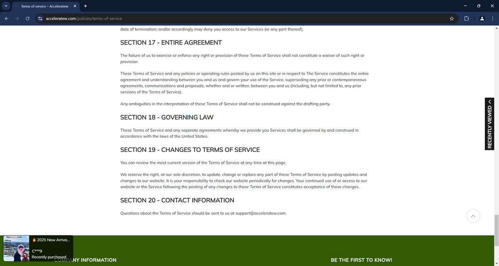Viewport: 499px width, 266px height.
Task: Reload the current page
Action: [x=27, y=19]
